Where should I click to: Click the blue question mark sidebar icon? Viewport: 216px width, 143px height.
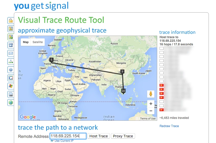11,70
